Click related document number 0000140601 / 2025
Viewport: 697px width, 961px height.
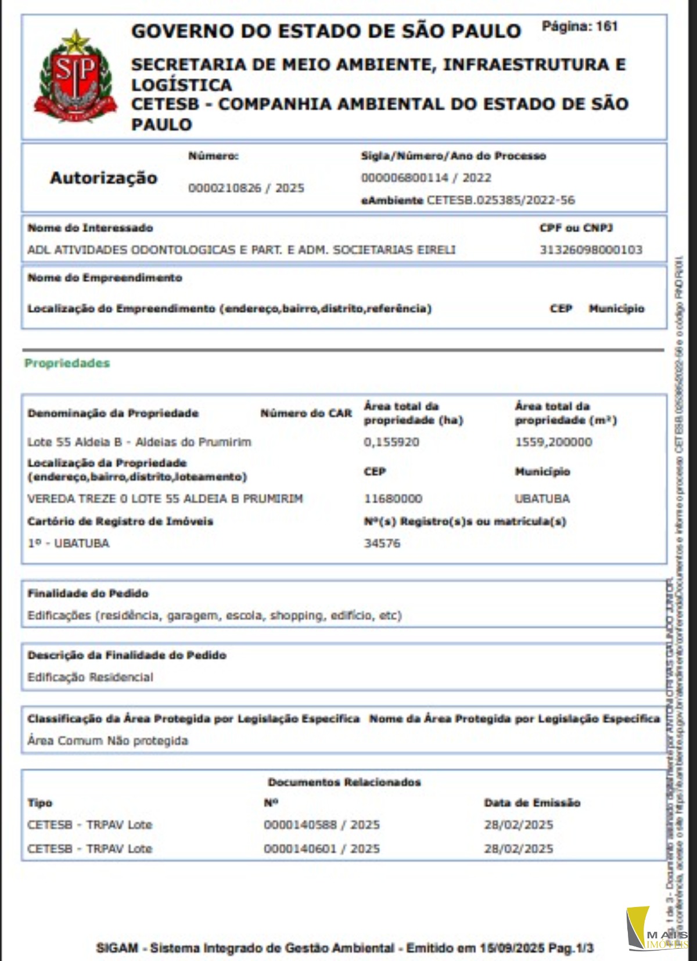click(322, 849)
